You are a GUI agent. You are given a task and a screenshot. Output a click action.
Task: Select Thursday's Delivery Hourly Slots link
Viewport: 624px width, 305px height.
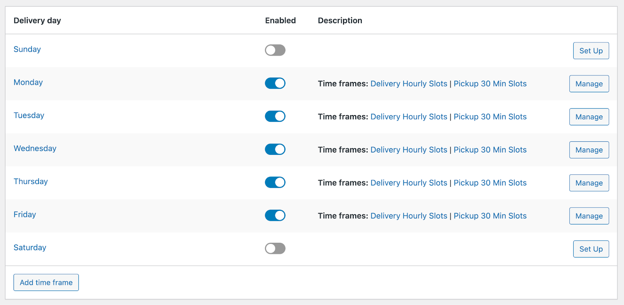408,183
